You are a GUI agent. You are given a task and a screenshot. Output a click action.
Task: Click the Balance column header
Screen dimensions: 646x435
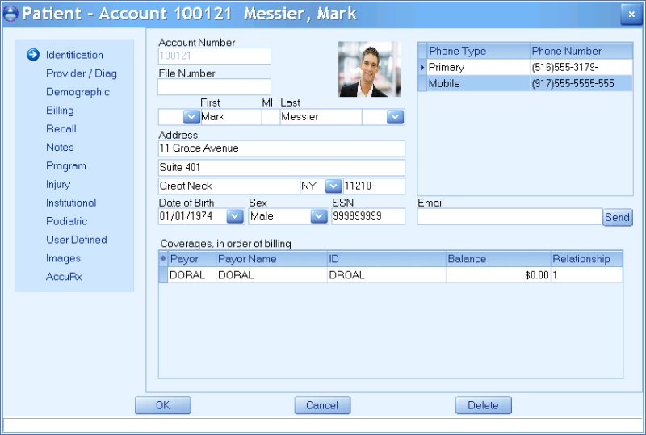click(x=498, y=259)
